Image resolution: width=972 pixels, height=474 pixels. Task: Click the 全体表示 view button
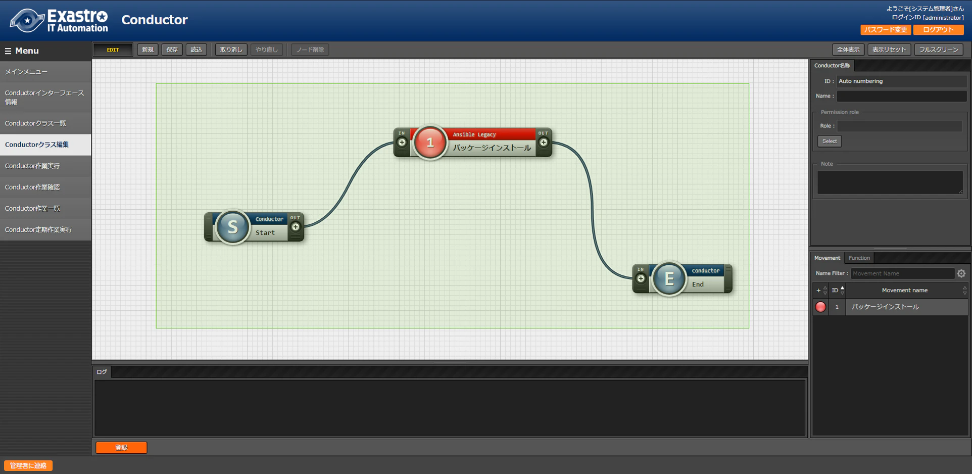coord(848,50)
